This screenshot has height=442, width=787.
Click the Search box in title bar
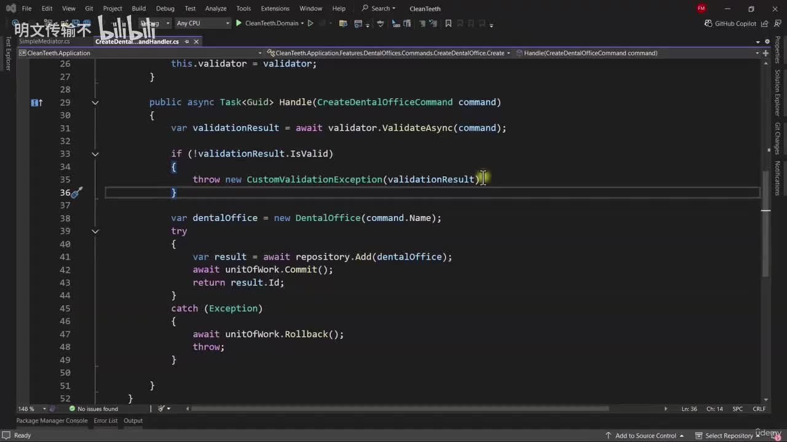379,9
